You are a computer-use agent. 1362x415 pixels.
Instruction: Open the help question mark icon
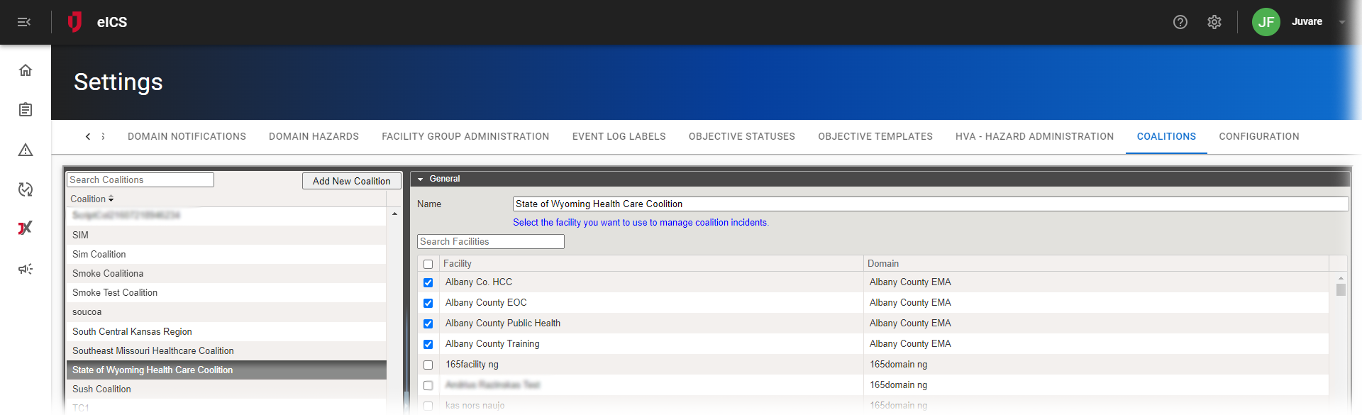[x=1180, y=22]
